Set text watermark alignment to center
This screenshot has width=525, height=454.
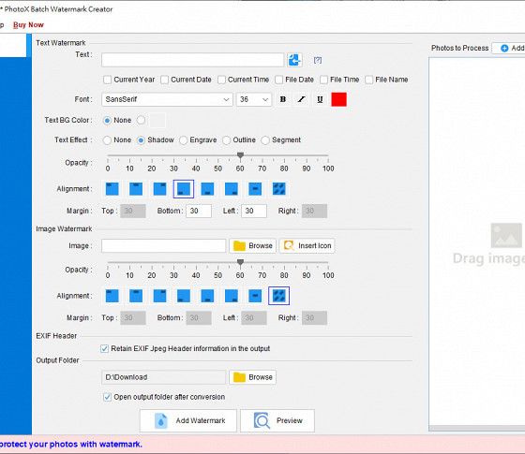tap(255, 189)
